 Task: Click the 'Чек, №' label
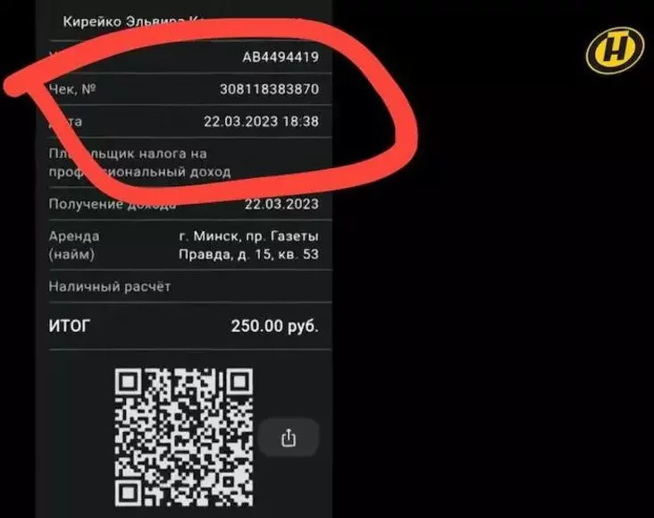72,89
